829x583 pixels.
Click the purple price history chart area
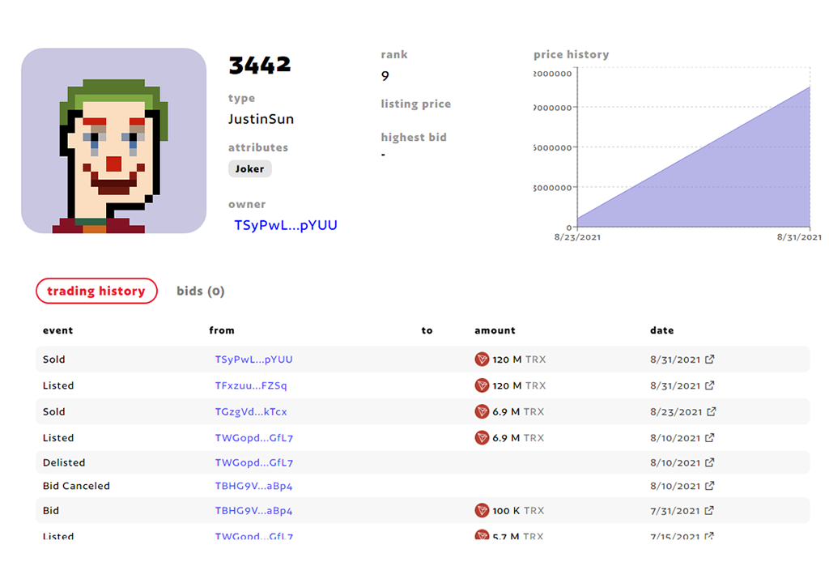click(729, 186)
